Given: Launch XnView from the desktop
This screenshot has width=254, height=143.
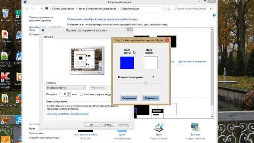Looking at the screenshot, I should point(5,122).
